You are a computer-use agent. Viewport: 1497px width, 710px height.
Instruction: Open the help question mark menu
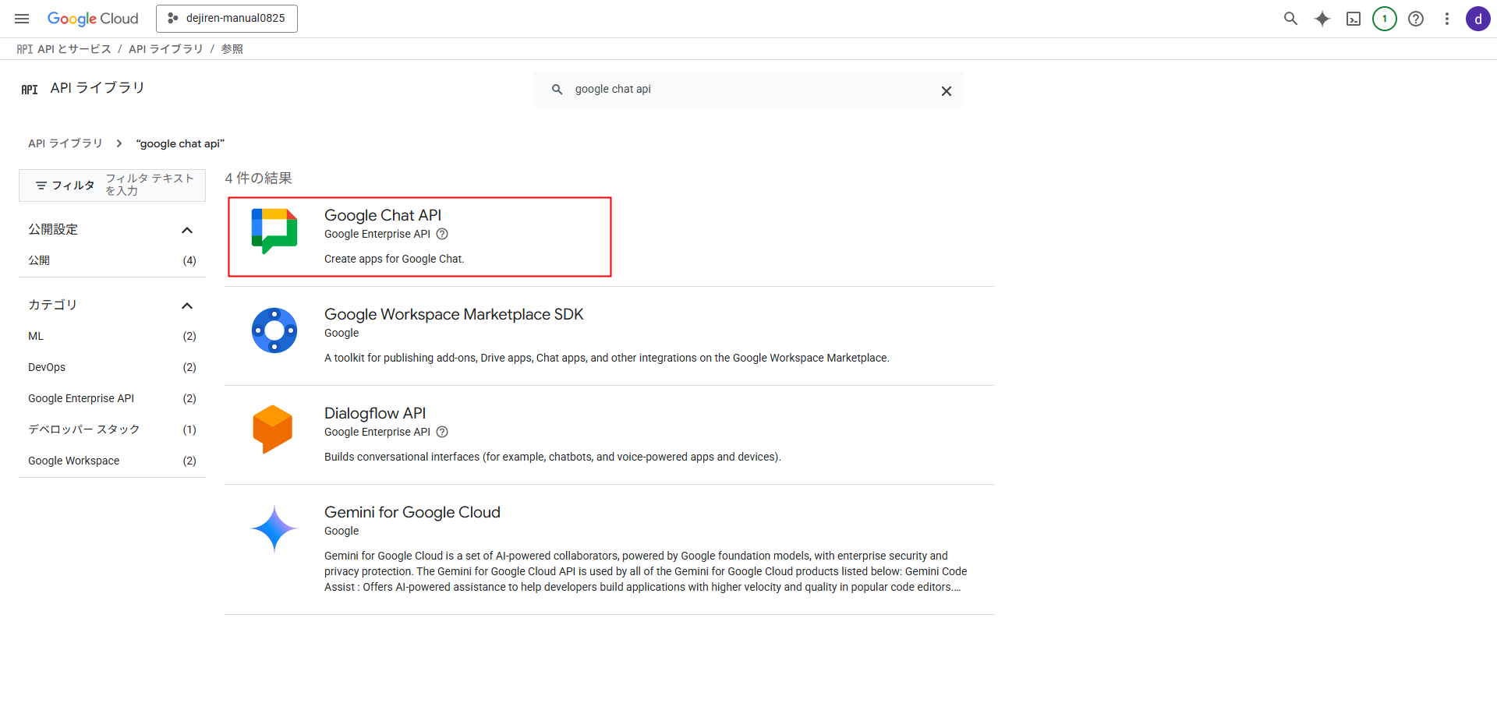coord(1416,19)
